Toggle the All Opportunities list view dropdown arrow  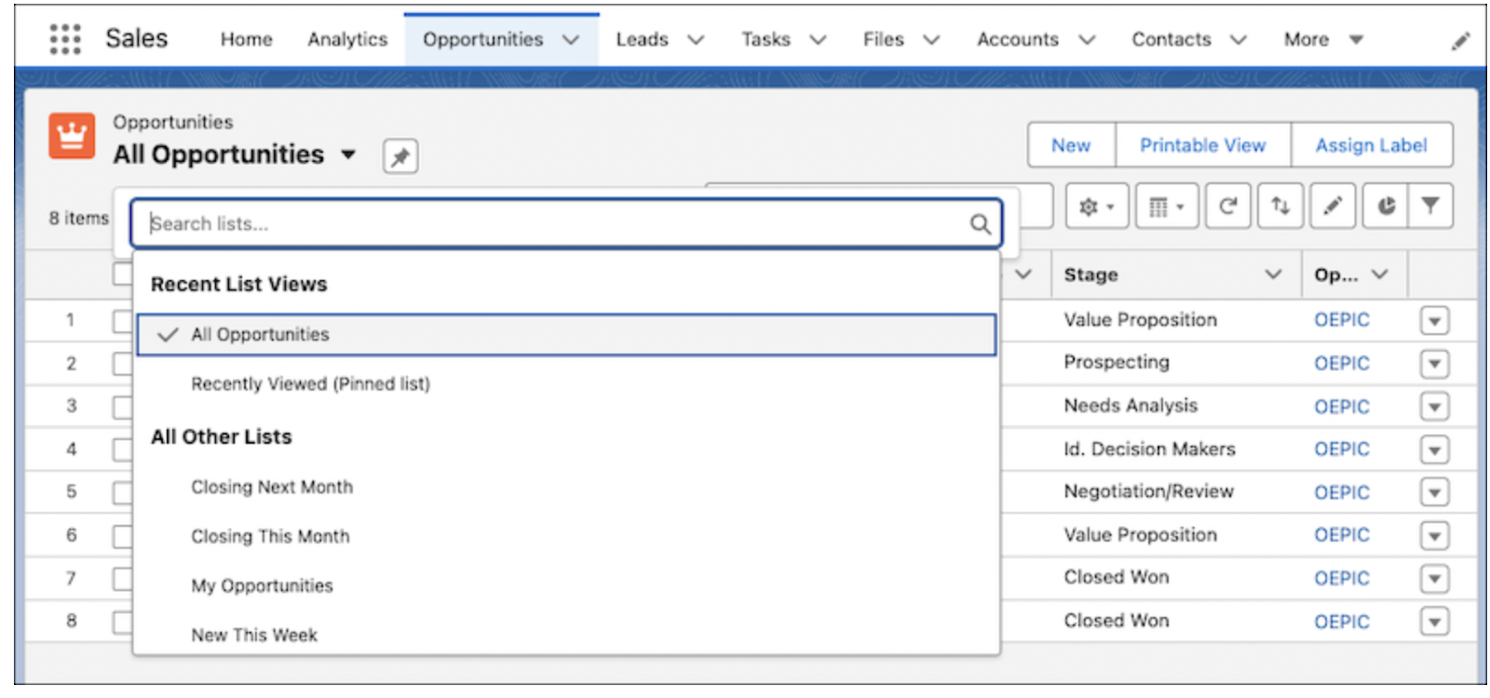[348, 154]
